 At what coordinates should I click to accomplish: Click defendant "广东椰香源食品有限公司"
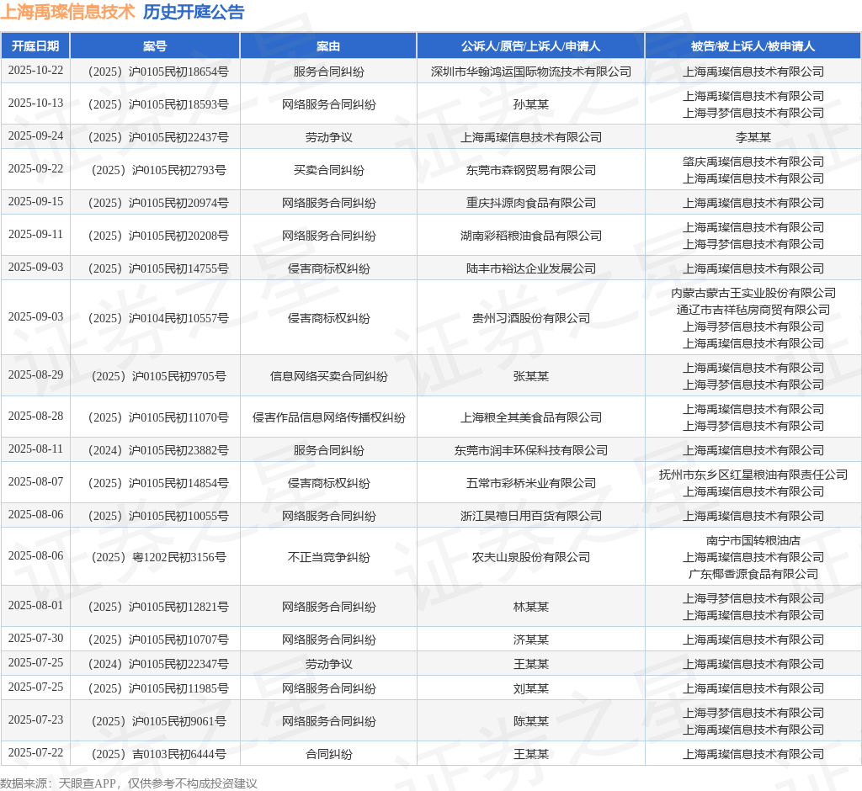(753, 575)
